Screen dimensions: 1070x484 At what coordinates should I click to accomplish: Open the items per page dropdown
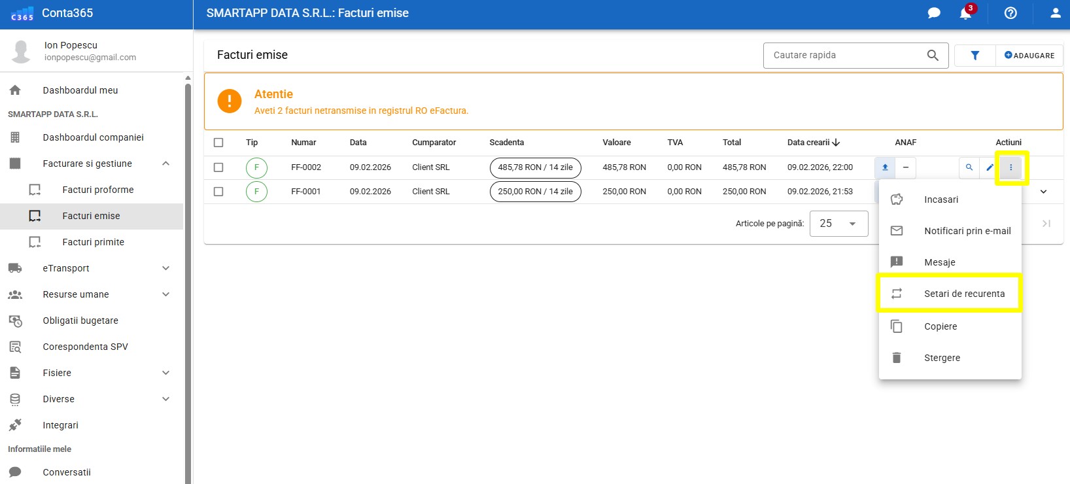(x=838, y=224)
